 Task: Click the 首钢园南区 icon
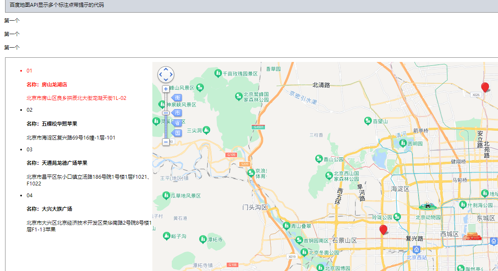click(299, 240)
